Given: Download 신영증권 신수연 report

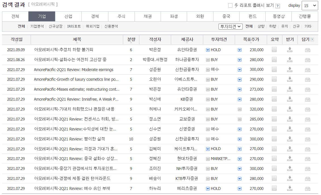Looking at the screenshot, I should [290, 129].
